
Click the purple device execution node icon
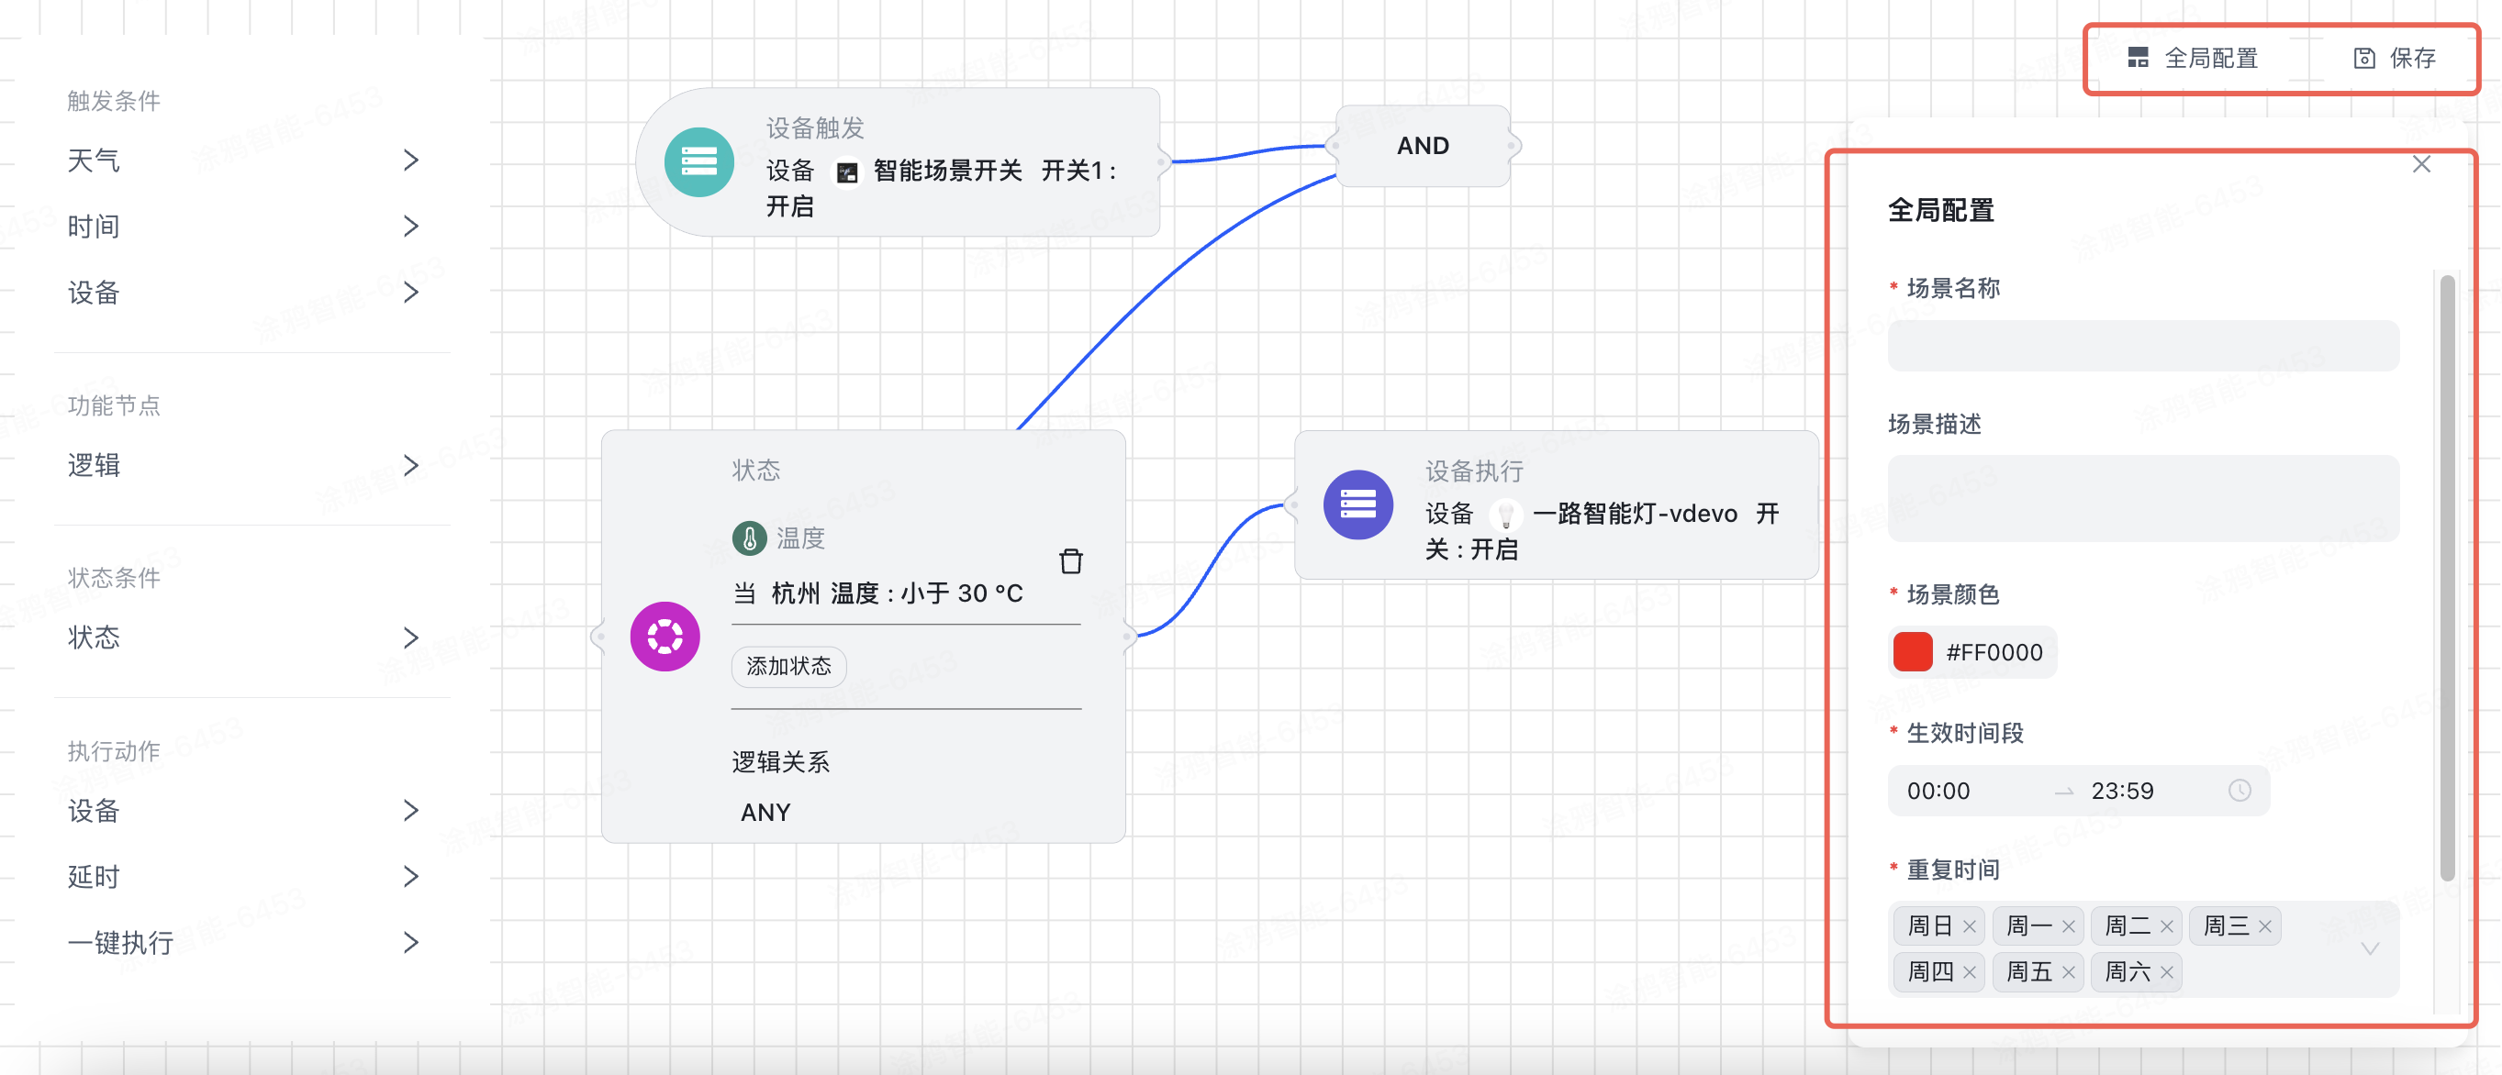1357,504
